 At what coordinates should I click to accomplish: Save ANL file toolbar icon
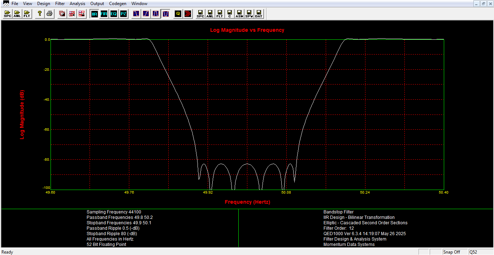tap(210, 14)
